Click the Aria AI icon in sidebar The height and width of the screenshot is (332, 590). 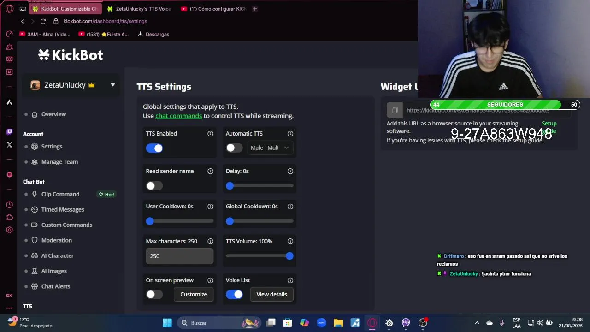[9, 102]
